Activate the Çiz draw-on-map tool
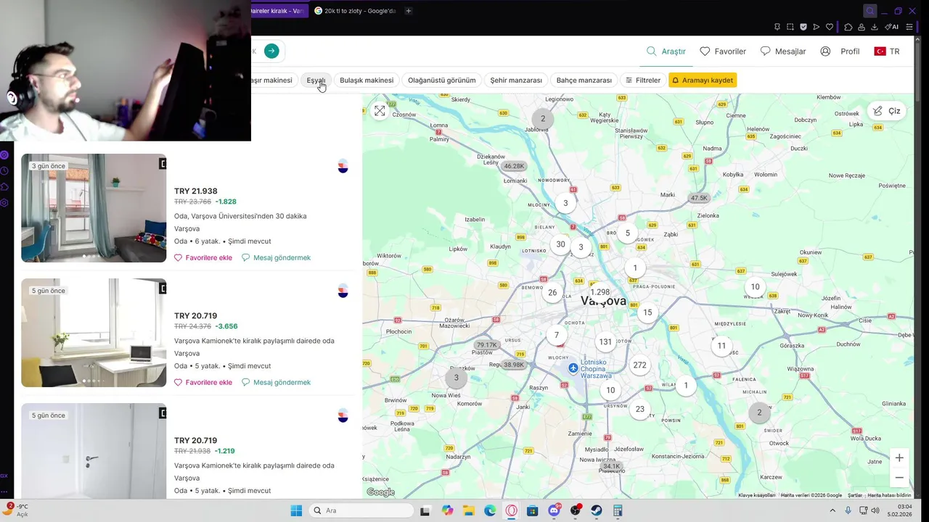The image size is (929, 522). pos(887,111)
